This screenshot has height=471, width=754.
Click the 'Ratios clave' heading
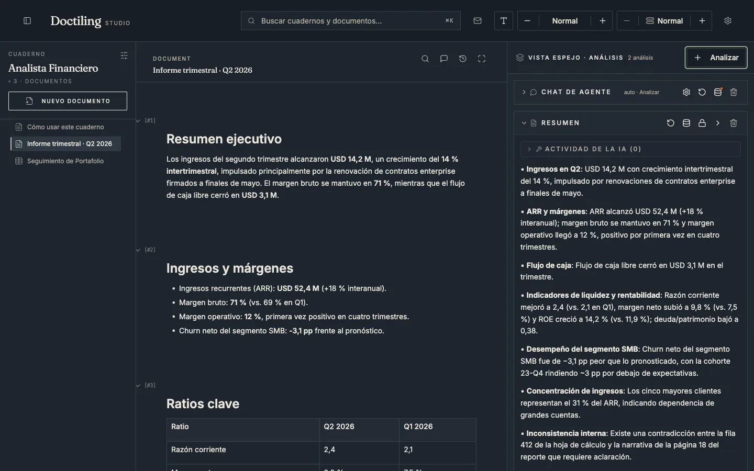tap(203, 404)
